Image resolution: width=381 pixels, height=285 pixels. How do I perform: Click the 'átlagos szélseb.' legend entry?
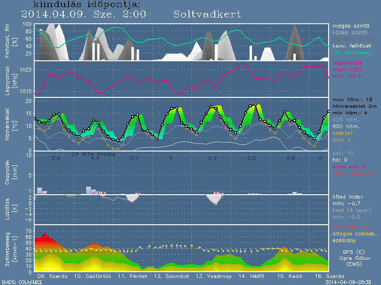coord(353,234)
